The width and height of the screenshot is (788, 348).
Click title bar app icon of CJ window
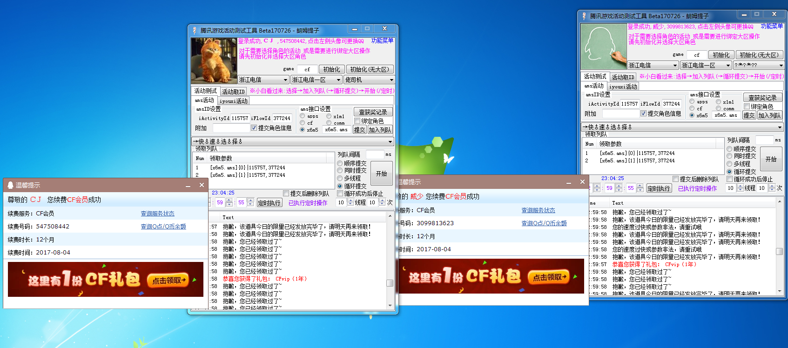195,30
